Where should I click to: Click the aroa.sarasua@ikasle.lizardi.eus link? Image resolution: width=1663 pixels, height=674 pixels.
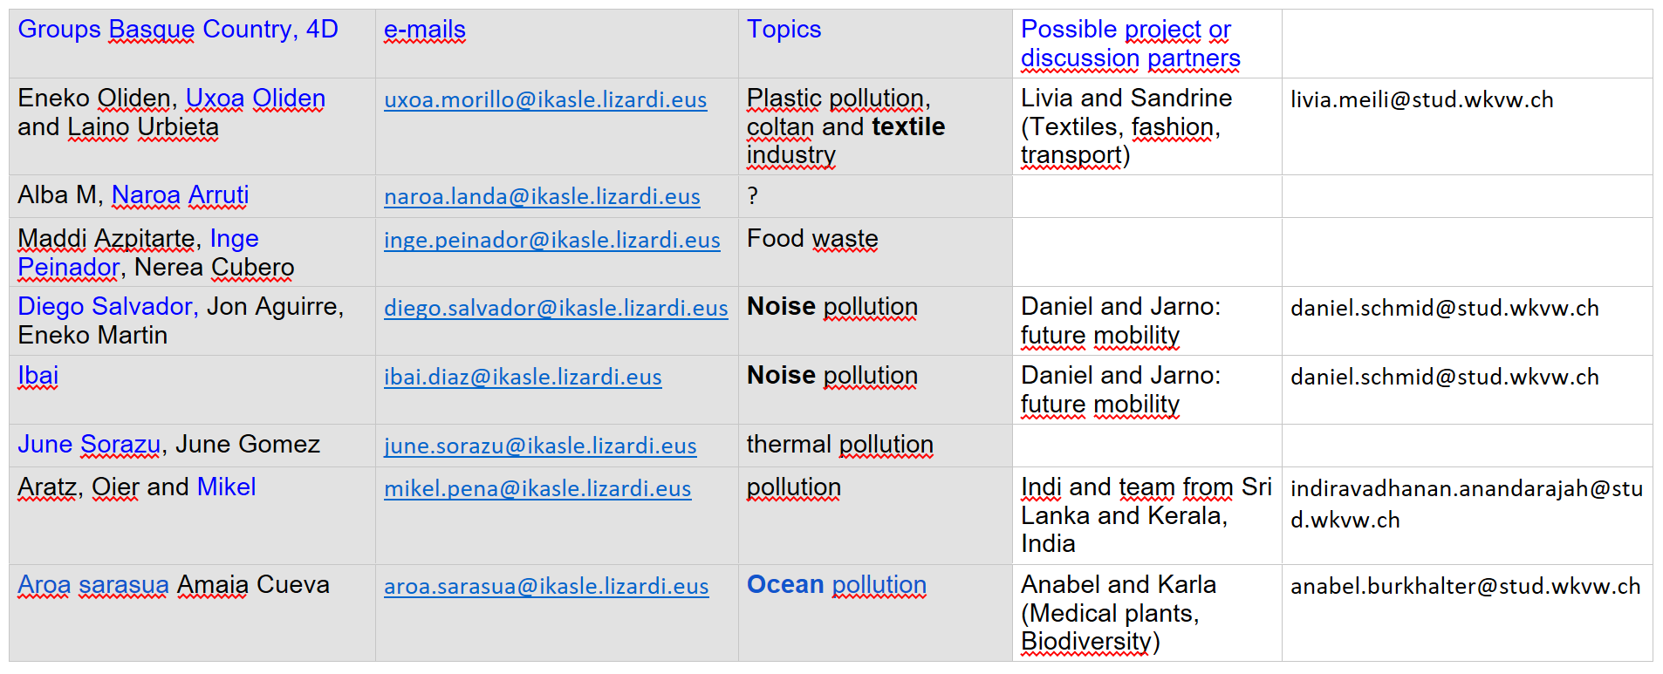coord(545,587)
